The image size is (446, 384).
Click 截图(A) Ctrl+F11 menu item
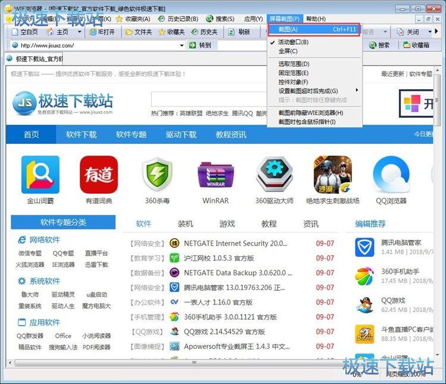coord(315,29)
